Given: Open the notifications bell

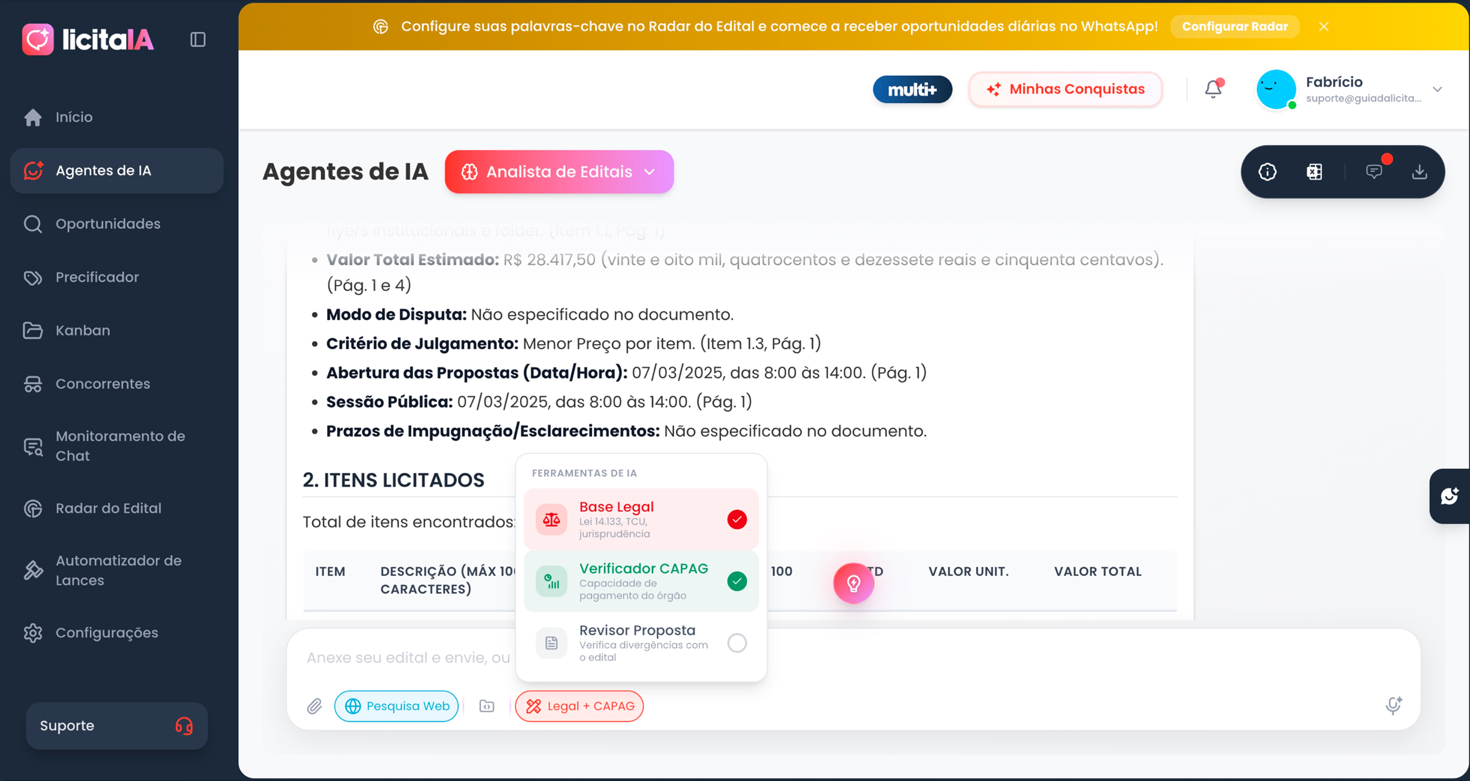Looking at the screenshot, I should tap(1213, 90).
